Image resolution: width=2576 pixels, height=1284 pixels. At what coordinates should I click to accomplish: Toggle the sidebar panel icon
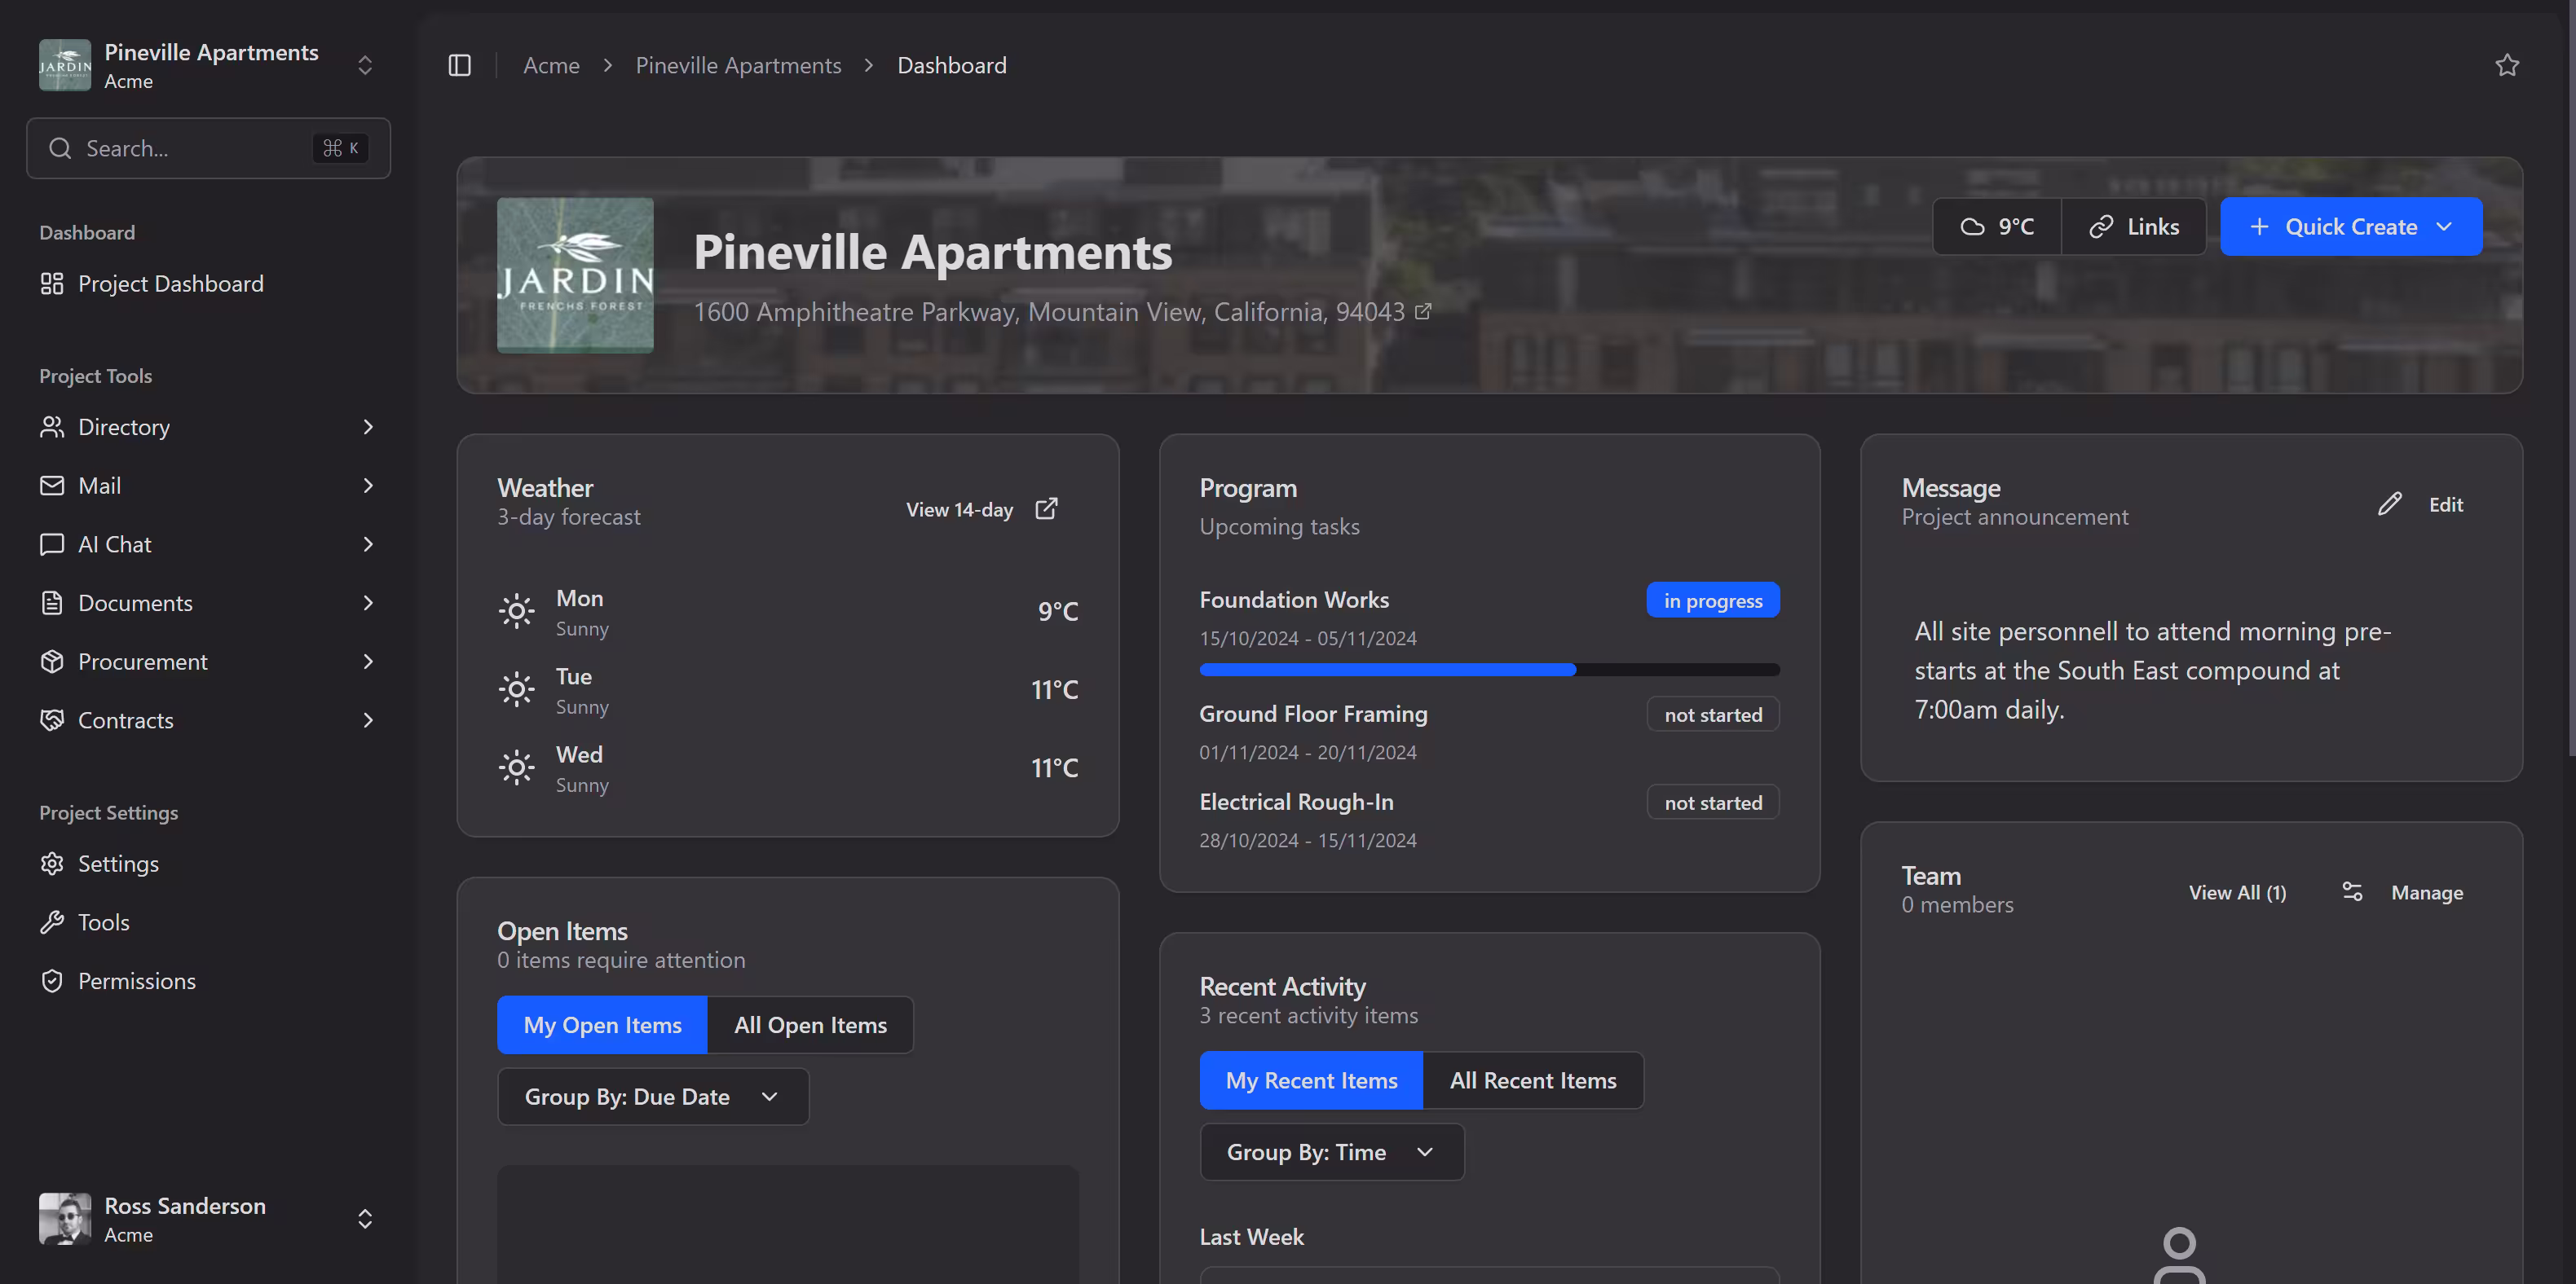(x=459, y=65)
